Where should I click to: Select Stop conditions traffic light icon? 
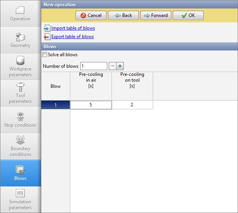tap(20, 116)
